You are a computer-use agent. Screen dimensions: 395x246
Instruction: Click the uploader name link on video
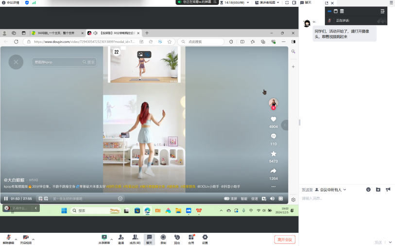(x=14, y=180)
